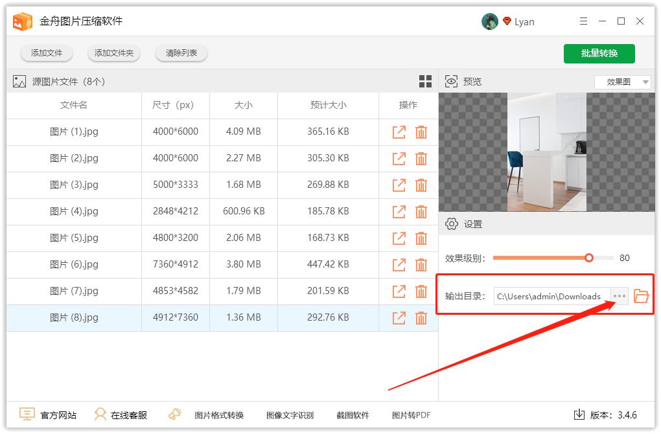661x434 pixels.
Task: Click the 效果级别 slider handle
Action: pyautogui.click(x=588, y=257)
